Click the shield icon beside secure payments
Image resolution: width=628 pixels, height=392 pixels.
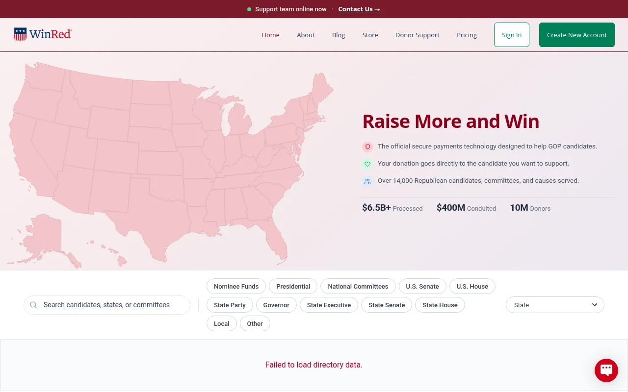click(367, 147)
